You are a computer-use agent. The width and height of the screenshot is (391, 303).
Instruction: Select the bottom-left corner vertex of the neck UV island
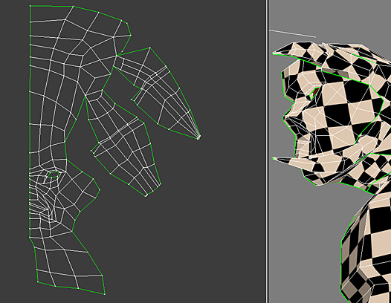(x=38, y=282)
